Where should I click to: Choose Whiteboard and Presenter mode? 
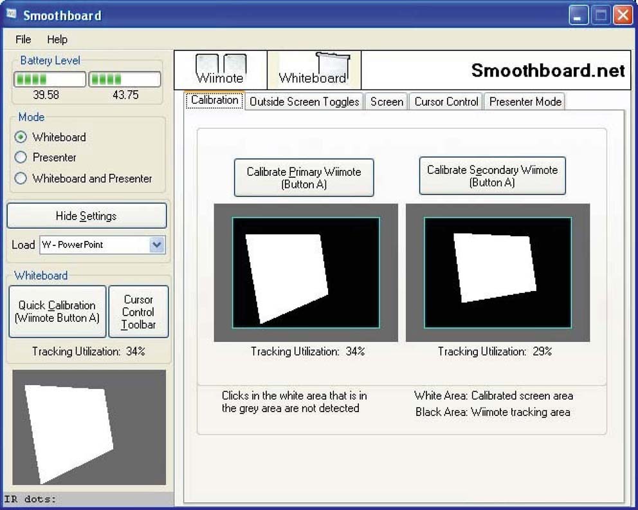[21, 178]
